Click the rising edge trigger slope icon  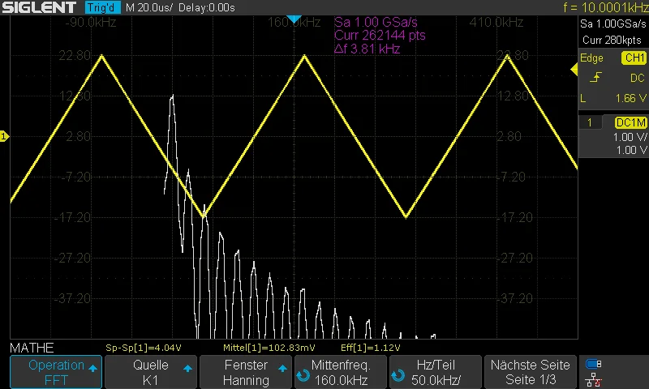point(595,77)
